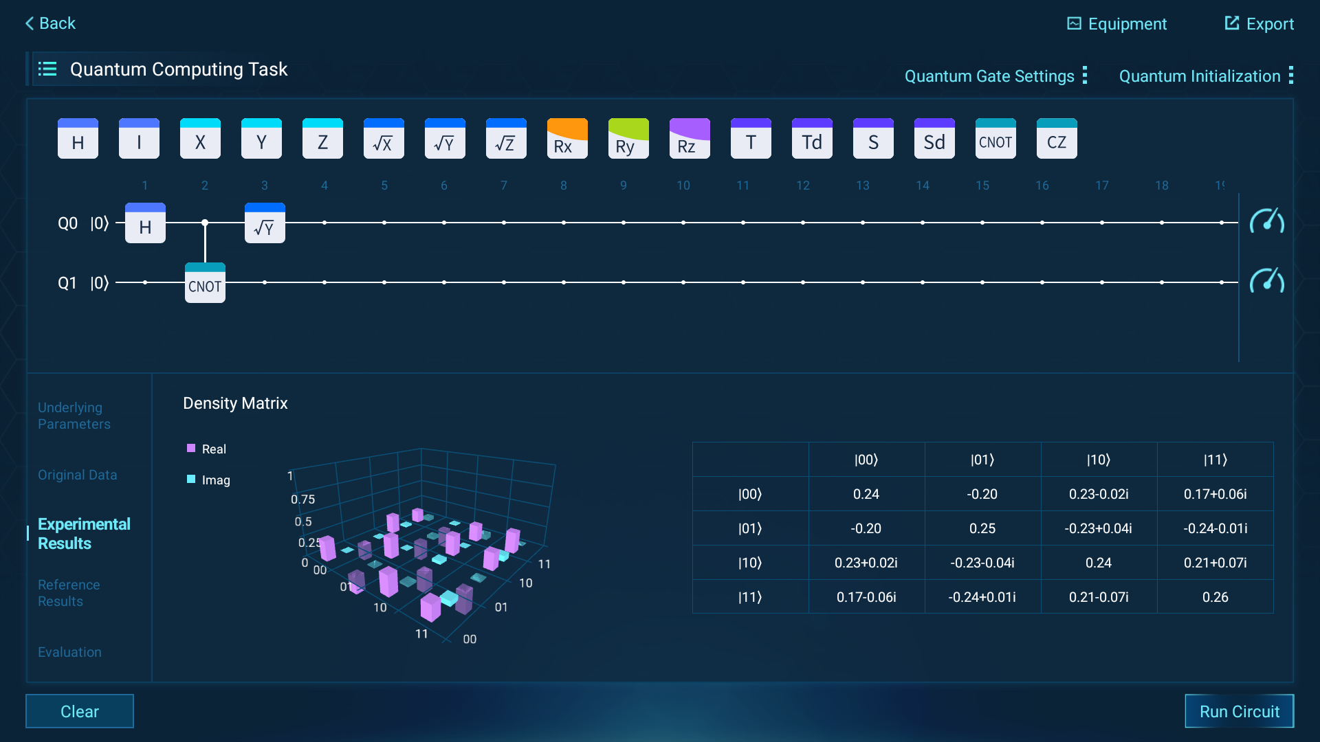Toggle the Imag legend series
The width and height of the screenshot is (1320, 742).
[208, 480]
